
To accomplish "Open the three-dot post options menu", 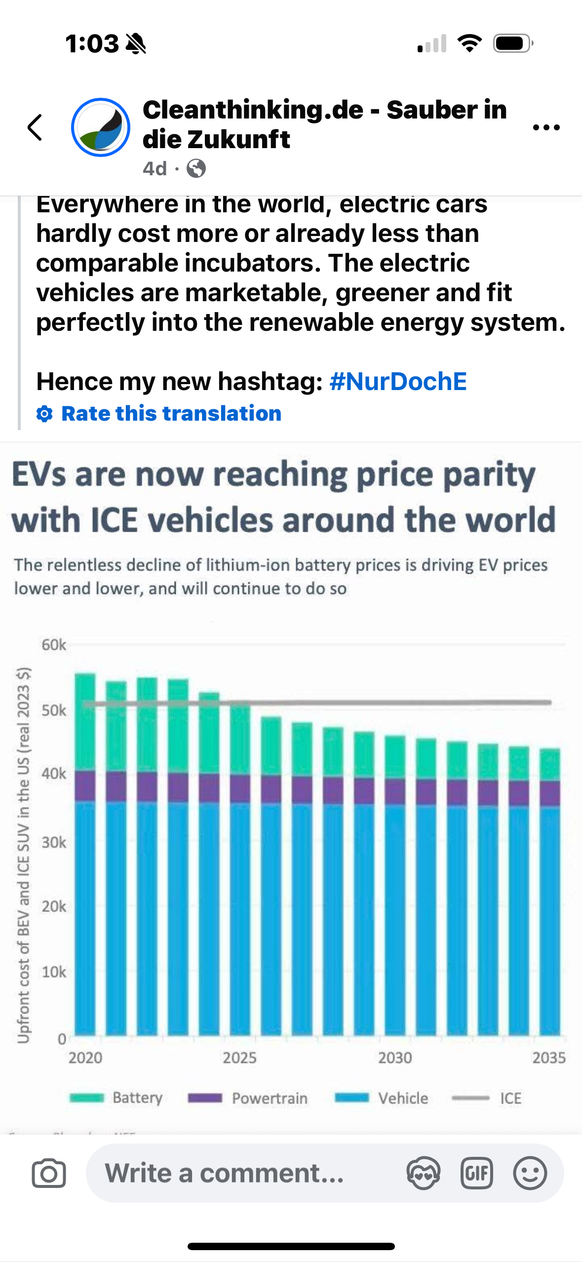I will [x=546, y=127].
